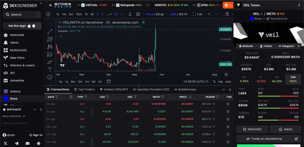This screenshot has height=147, width=304.
Task: Open X (Twitter) icon in sidebar
Action: (6, 143)
